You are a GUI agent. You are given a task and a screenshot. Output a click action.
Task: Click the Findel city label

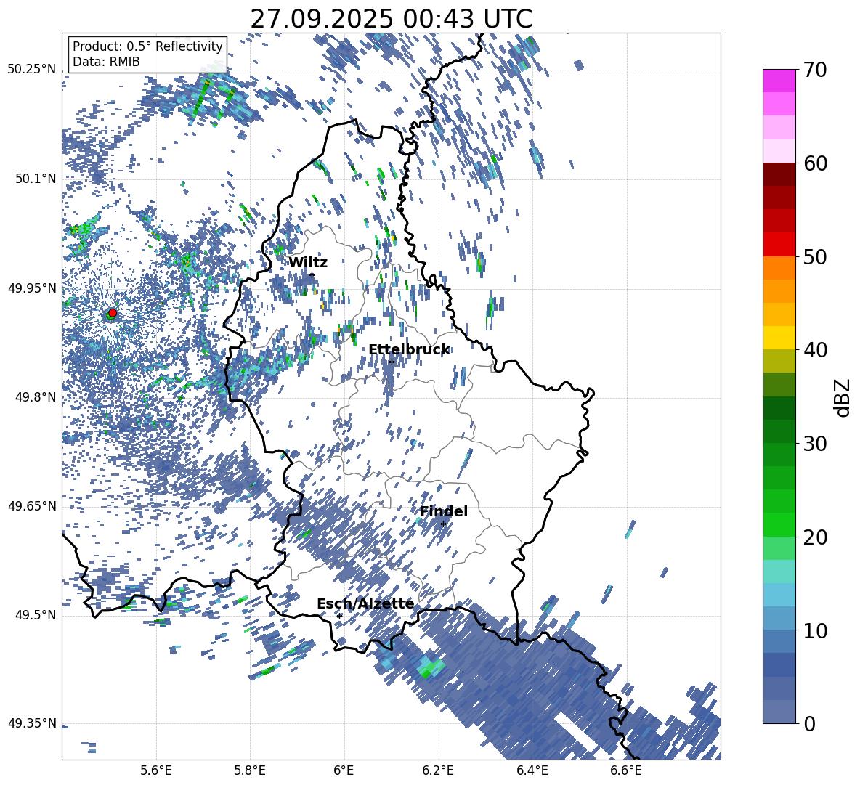444,511
